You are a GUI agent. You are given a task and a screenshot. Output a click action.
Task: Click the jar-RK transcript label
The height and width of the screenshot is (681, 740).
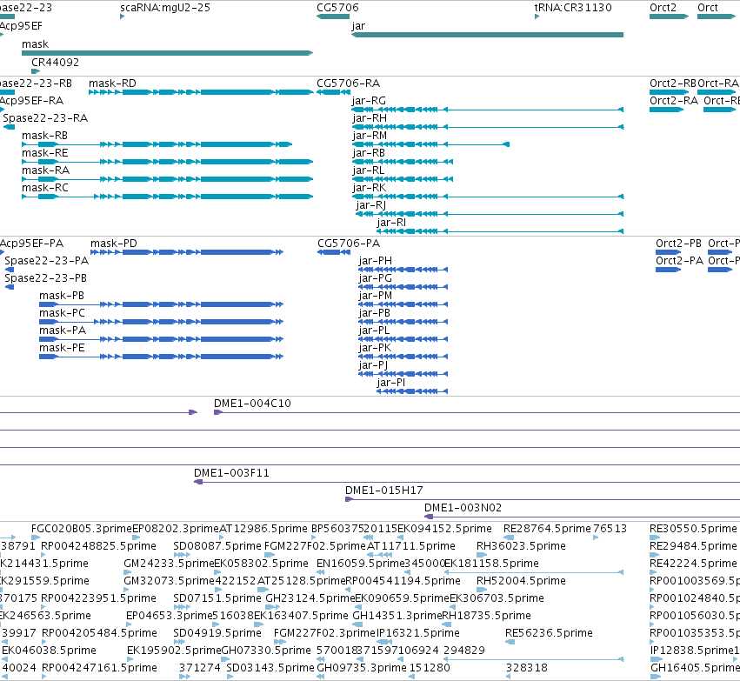tap(370, 188)
